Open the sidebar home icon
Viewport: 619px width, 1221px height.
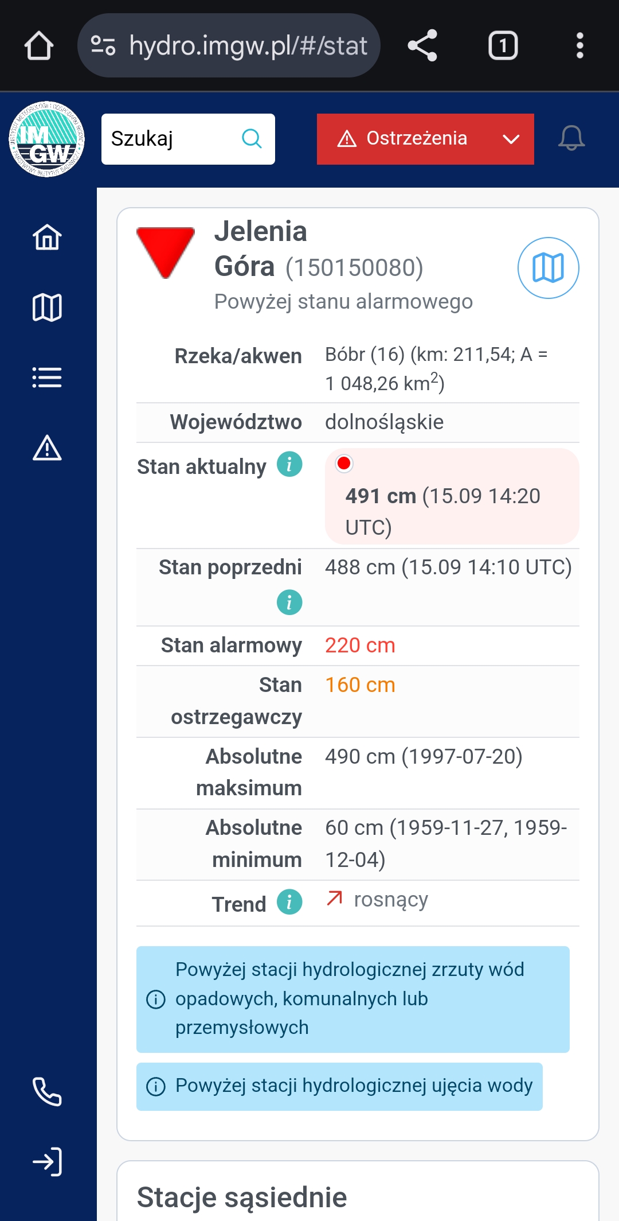tap(47, 237)
